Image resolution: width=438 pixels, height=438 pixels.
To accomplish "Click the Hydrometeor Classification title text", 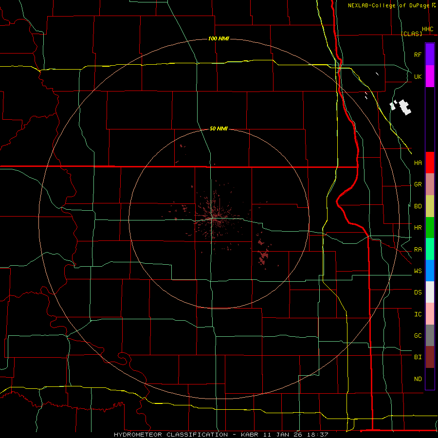I will pos(171,435).
